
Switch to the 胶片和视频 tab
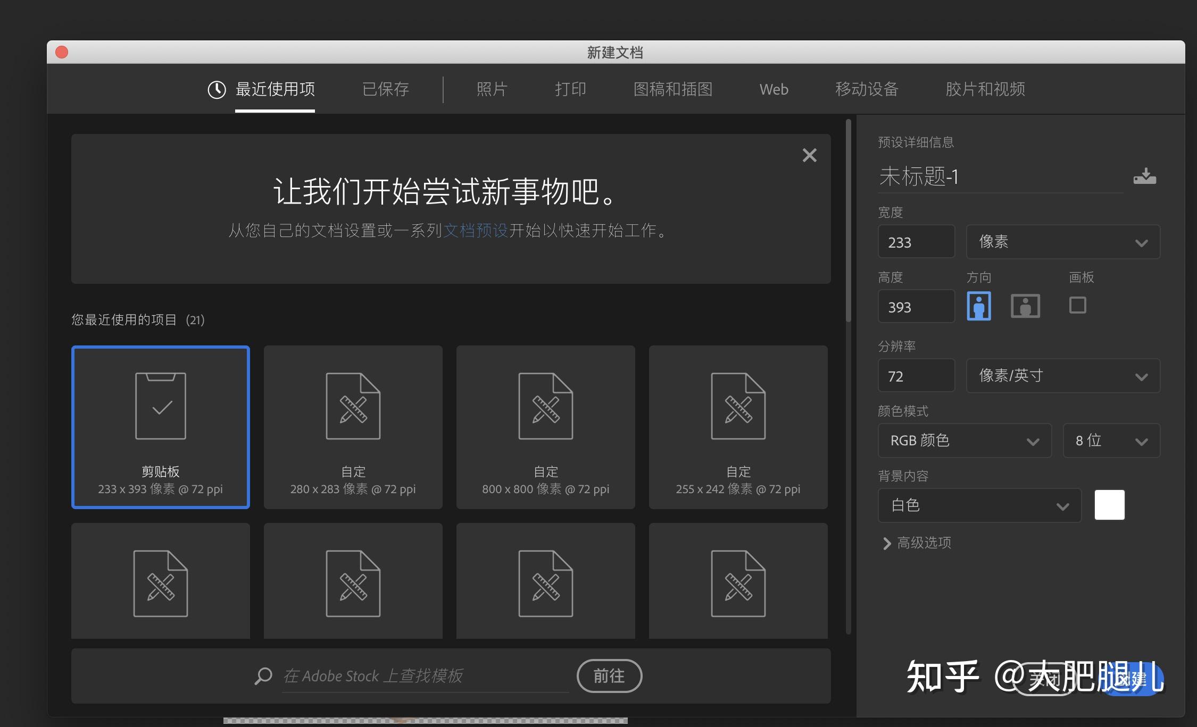(x=985, y=89)
